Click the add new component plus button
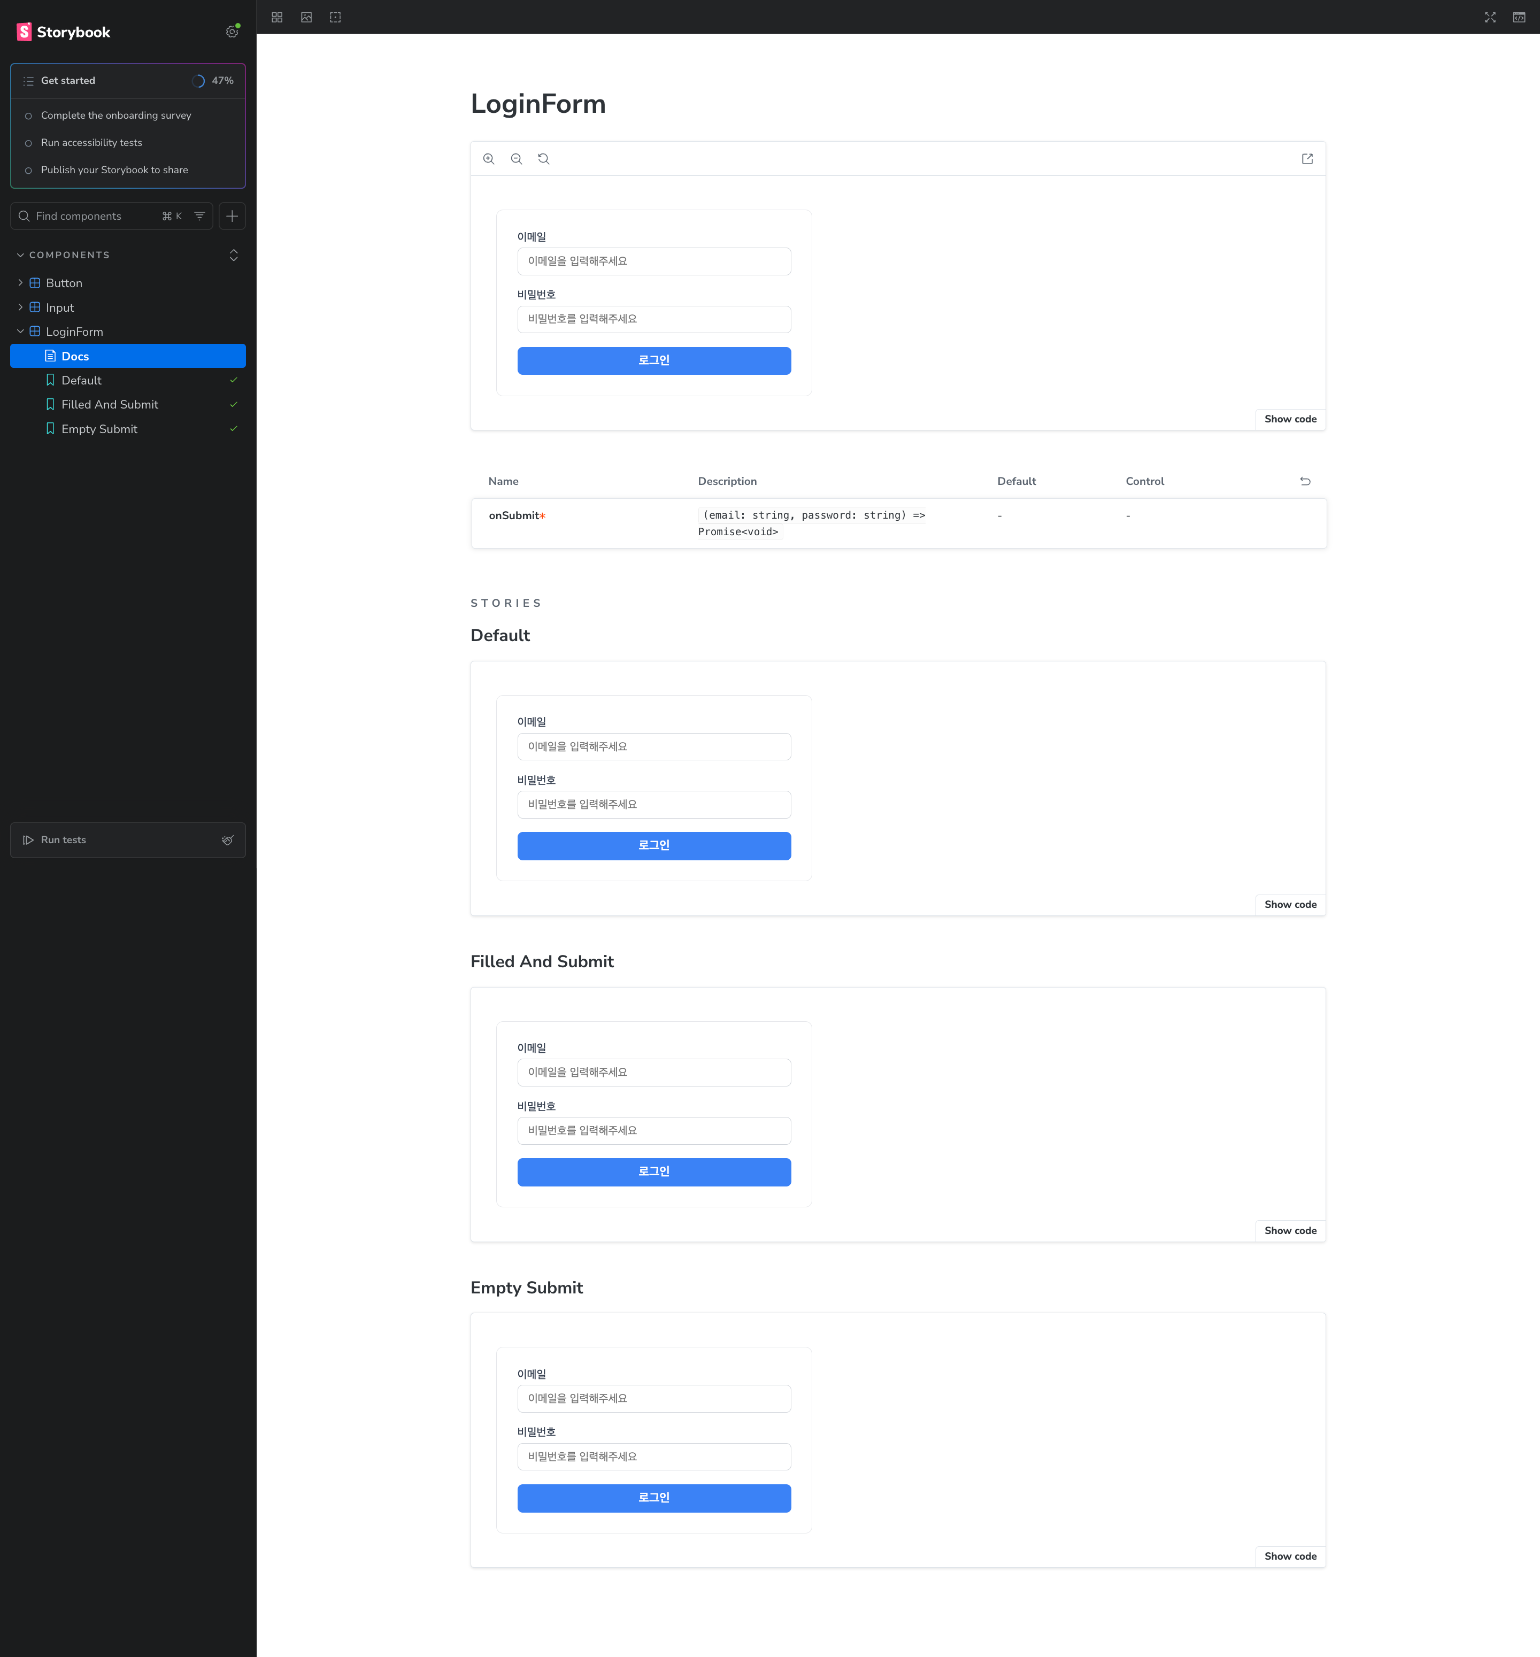Viewport: 1540px width, 1657px height. coord(233,216)
